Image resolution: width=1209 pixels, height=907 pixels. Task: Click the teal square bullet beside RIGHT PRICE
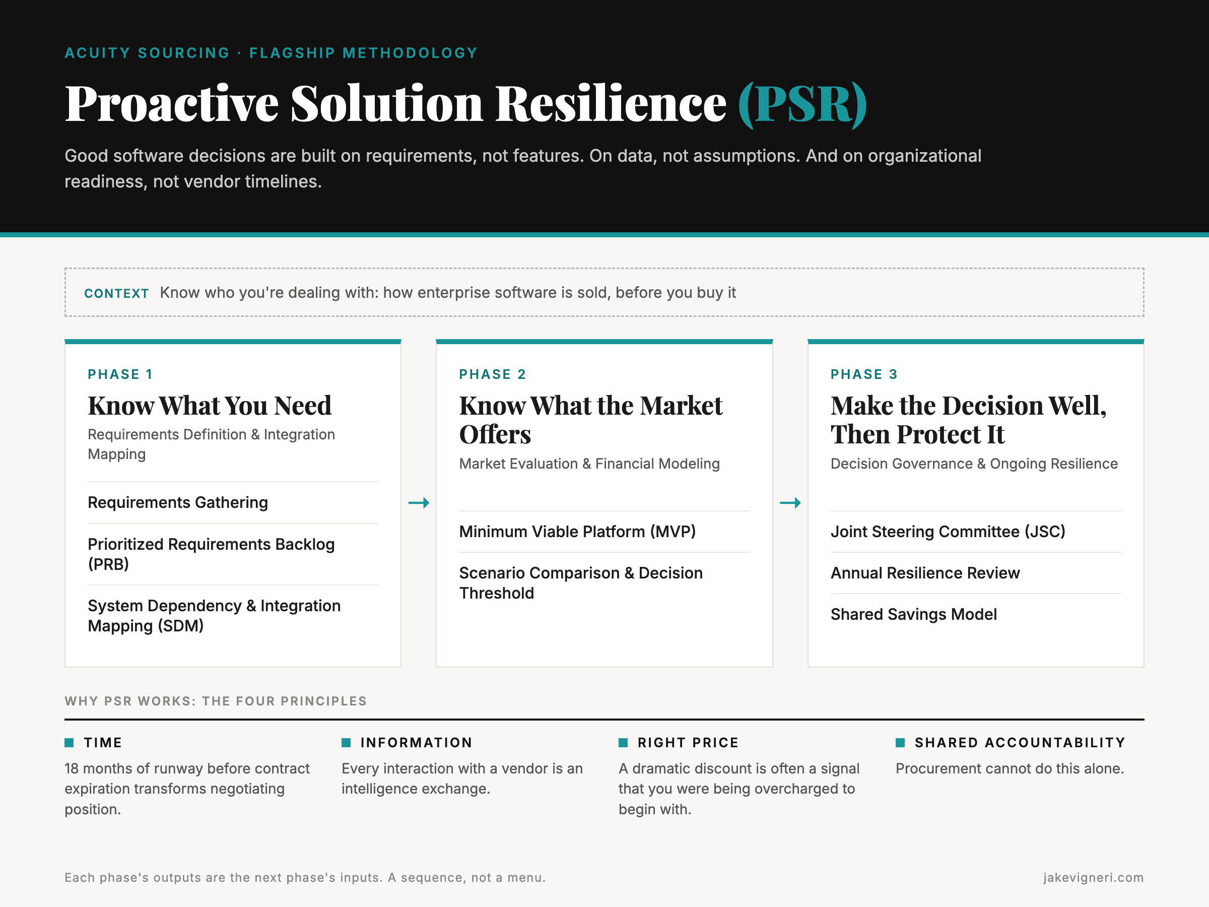pos(623,742)
